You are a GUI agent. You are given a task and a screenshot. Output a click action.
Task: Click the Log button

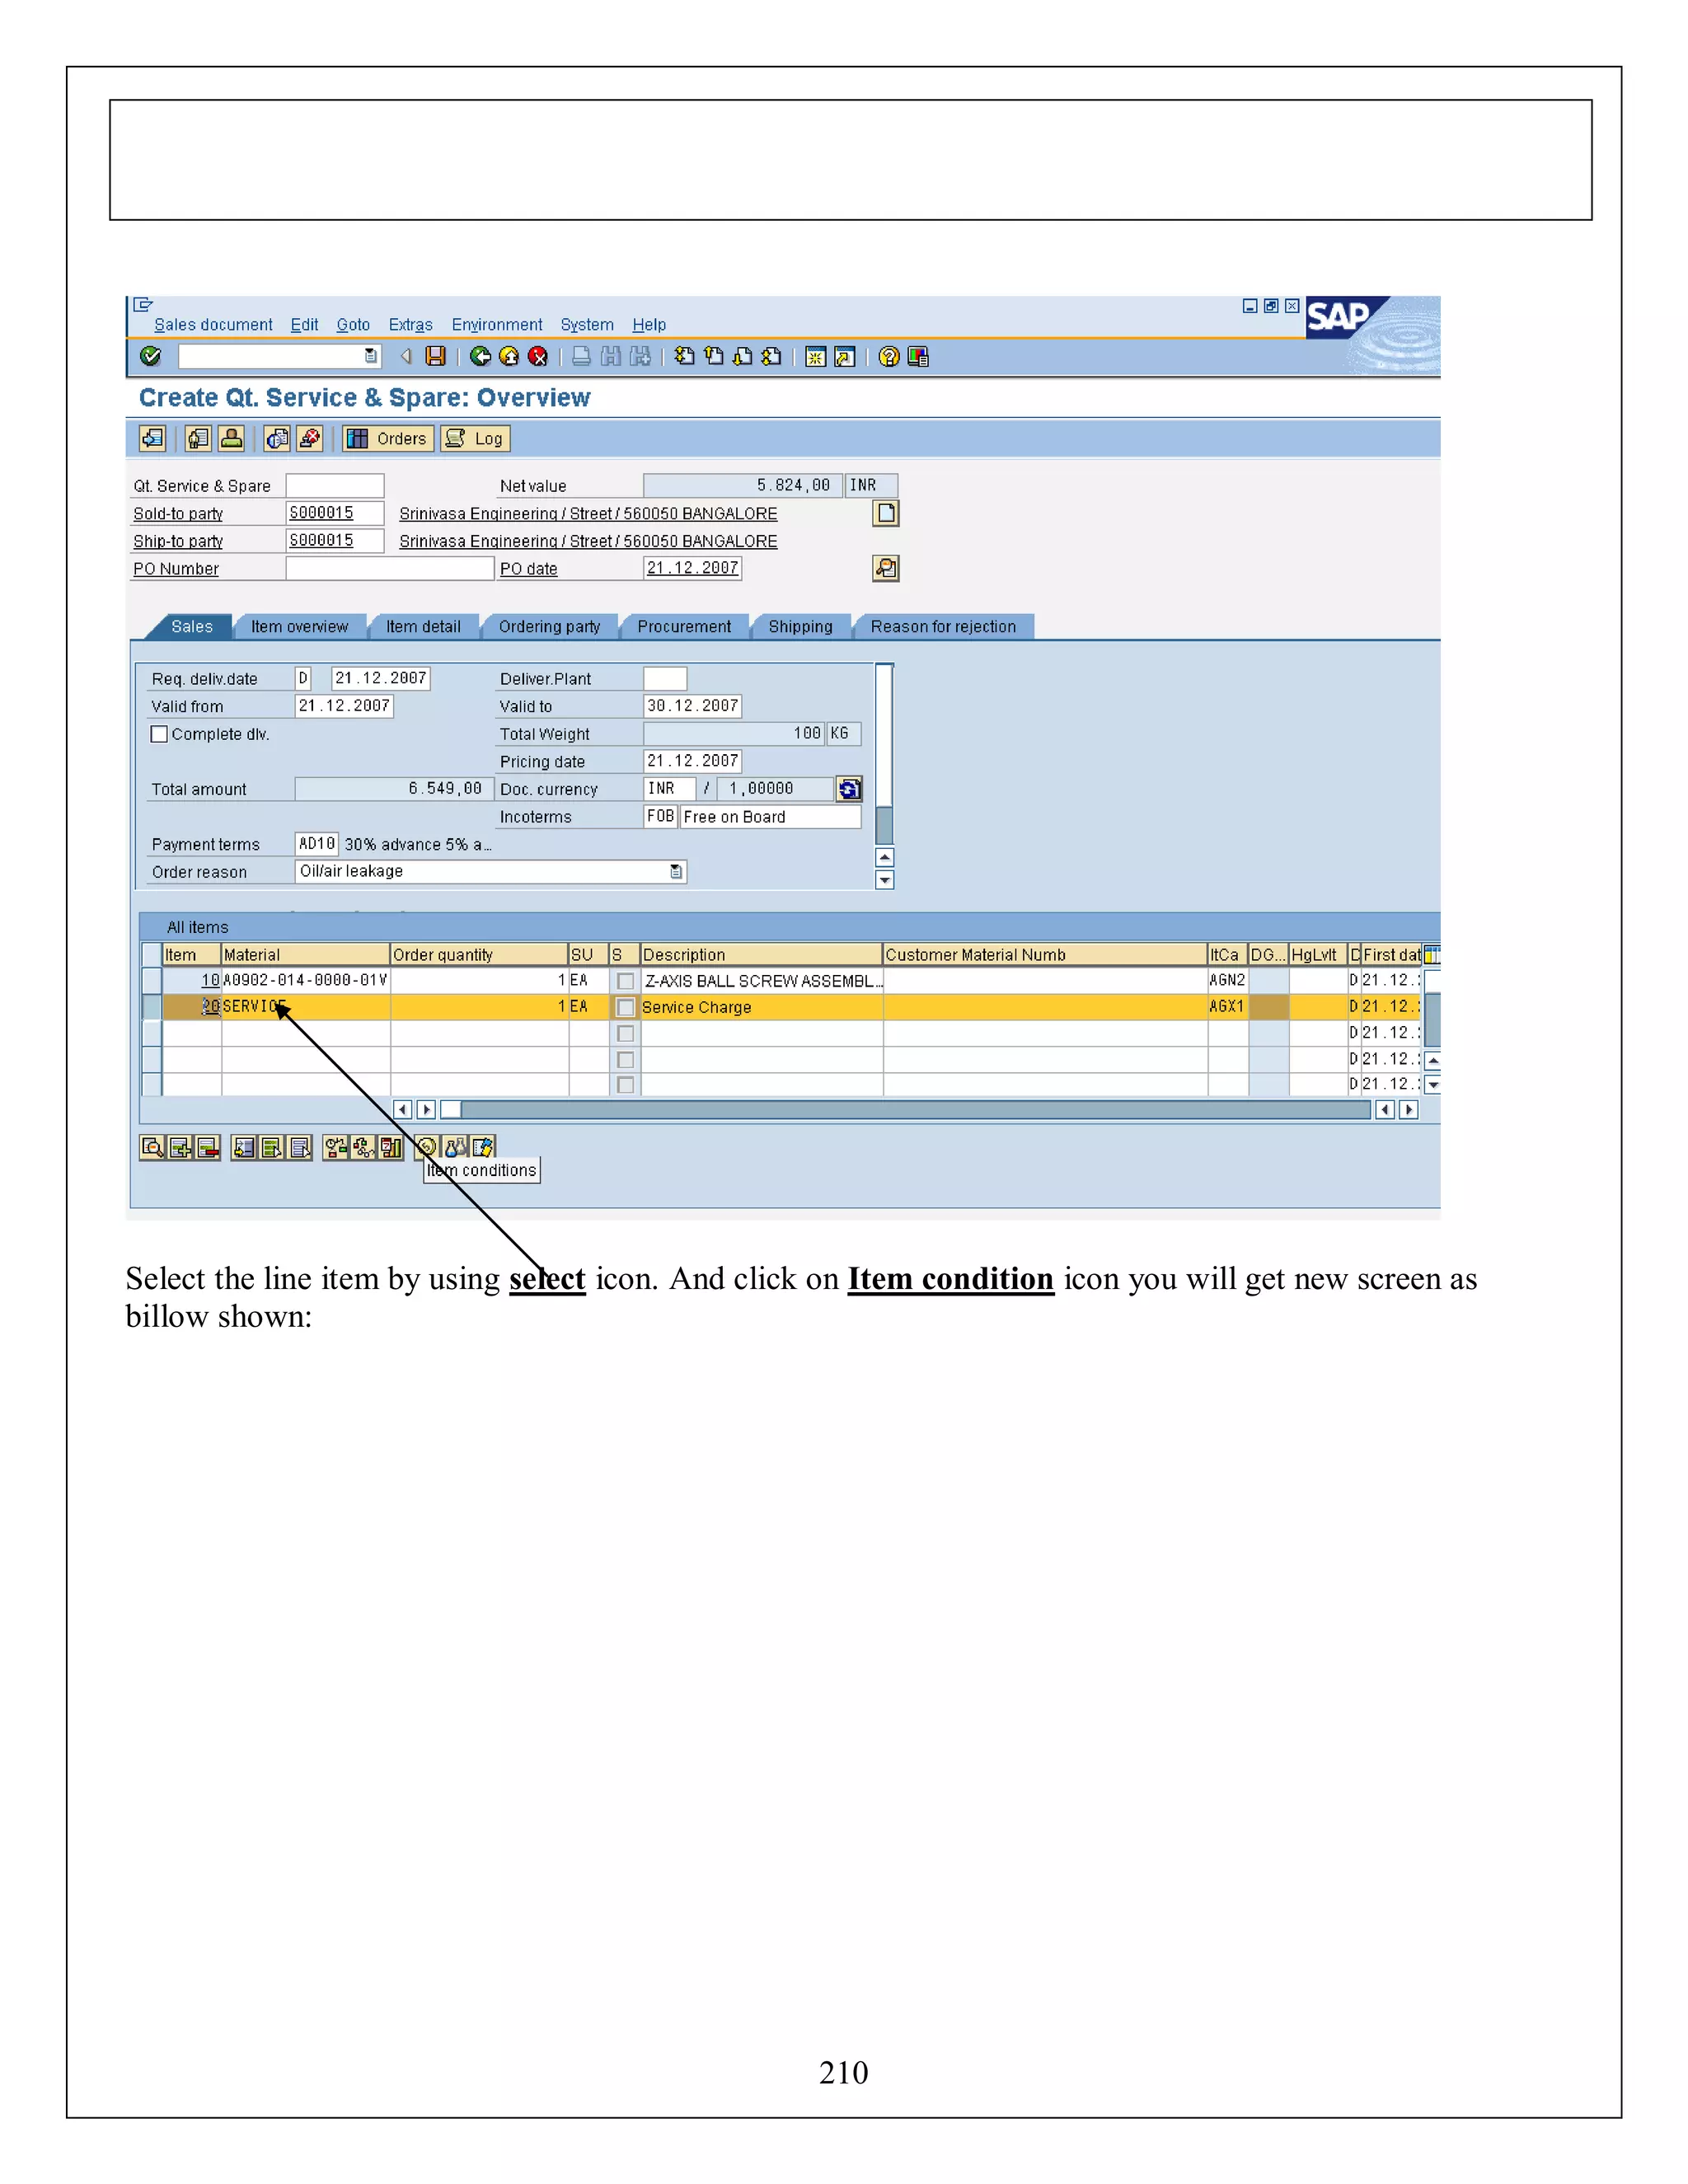tap(475, 438)
